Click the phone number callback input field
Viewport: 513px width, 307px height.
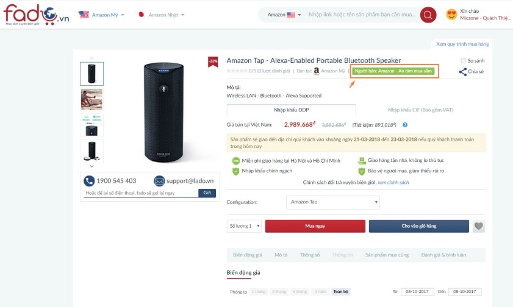(x=141, y=193)
